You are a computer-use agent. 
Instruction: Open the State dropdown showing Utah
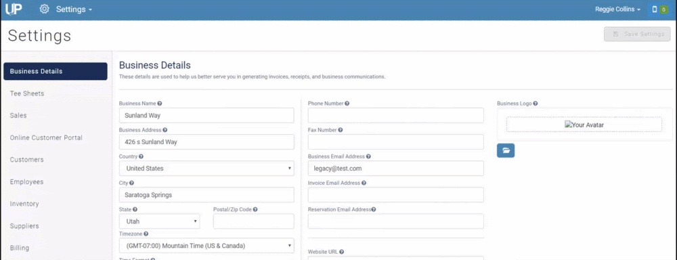tap(159, 221)
